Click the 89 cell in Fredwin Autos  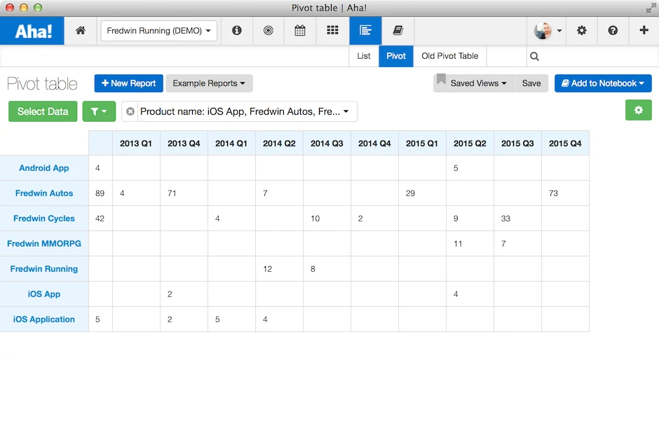pos(100,193)
